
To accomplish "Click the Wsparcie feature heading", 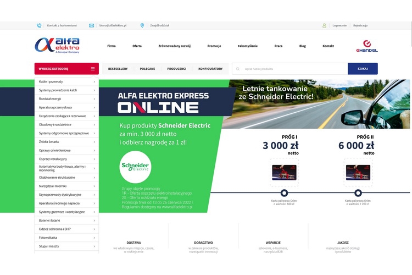I will click(x=273, y=243).
